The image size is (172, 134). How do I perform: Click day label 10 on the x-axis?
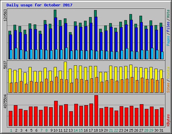55,130
